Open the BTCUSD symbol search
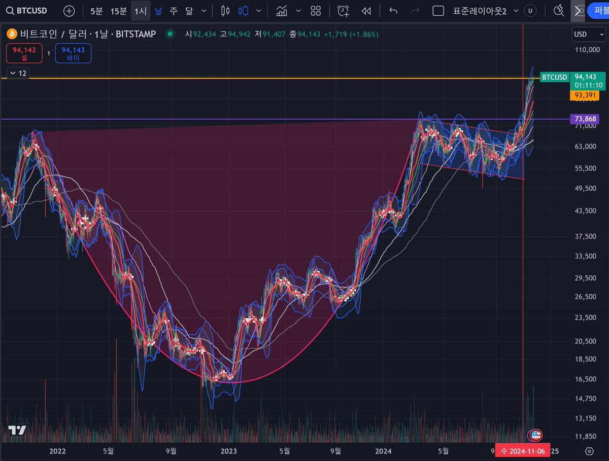Image resolution: width=609 pixels, height=461 pixels. [27, 10]
